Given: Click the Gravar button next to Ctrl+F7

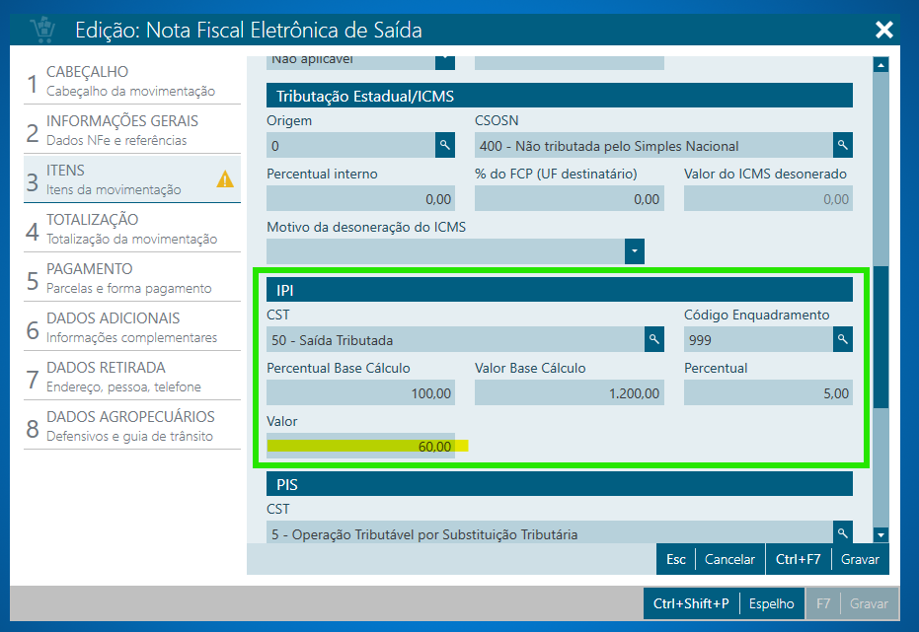Looking at the screenshot, I should pos(859,559).
